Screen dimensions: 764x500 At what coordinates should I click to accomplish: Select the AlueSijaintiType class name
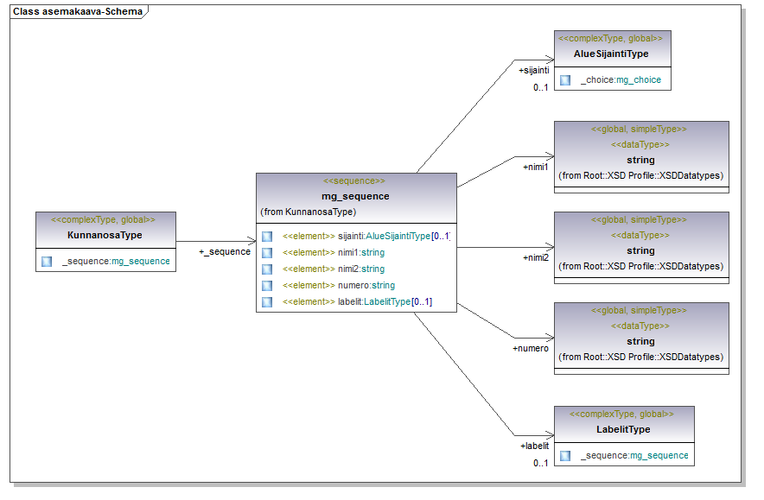point(611,54)
